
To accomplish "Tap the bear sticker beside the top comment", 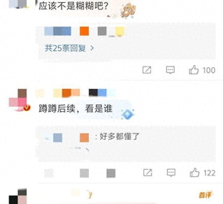I will pyautogui.click(x=127, y=11).
